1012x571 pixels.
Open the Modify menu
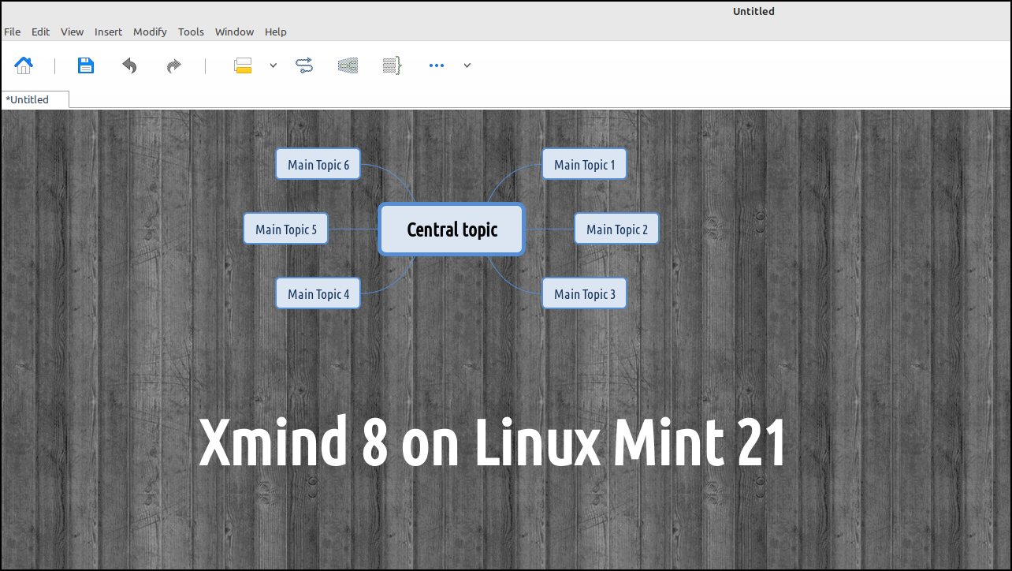click(x=150, y=32)
